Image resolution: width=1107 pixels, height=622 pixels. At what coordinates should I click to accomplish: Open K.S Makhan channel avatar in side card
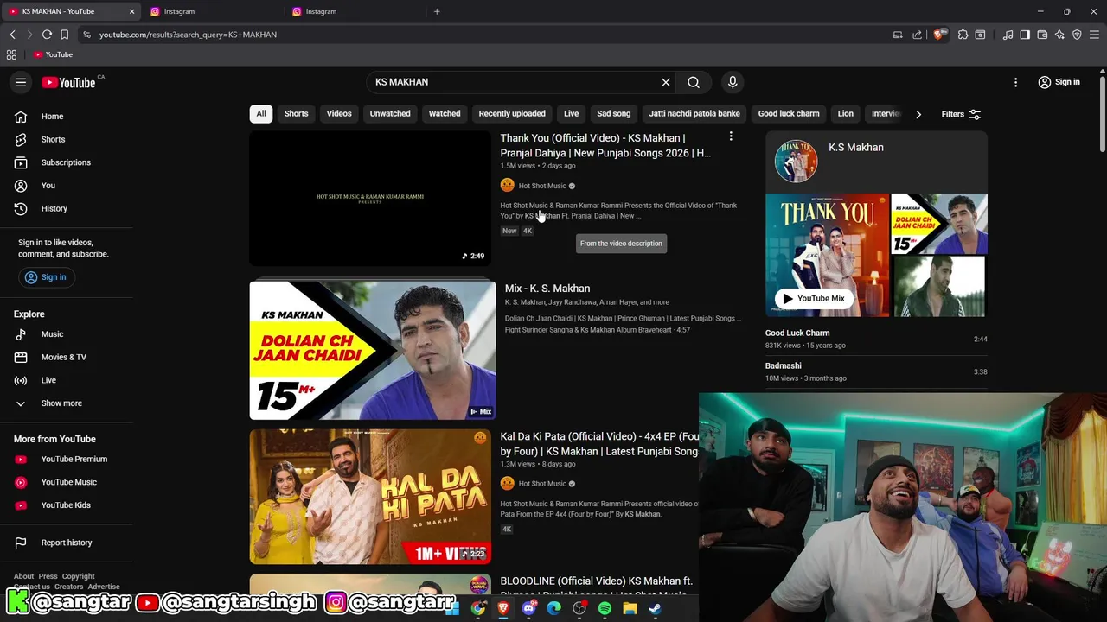(x=796, y=162)
